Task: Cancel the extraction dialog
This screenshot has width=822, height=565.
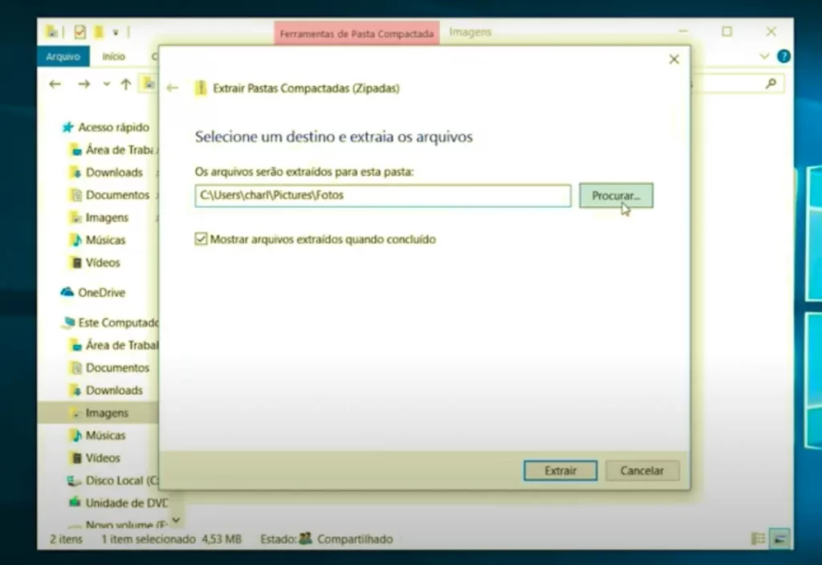Action: click(x=642, y=470)
